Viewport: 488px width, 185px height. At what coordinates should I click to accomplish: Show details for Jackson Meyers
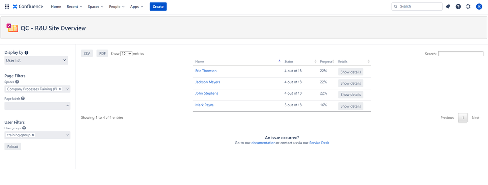(x=351, y=84)
